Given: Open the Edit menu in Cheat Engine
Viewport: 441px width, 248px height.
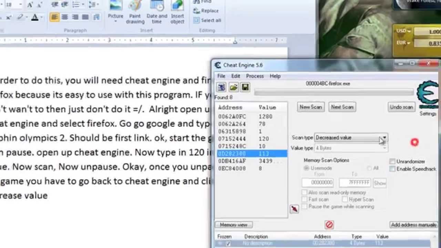Looking at the screenshot, I should 236,76.
